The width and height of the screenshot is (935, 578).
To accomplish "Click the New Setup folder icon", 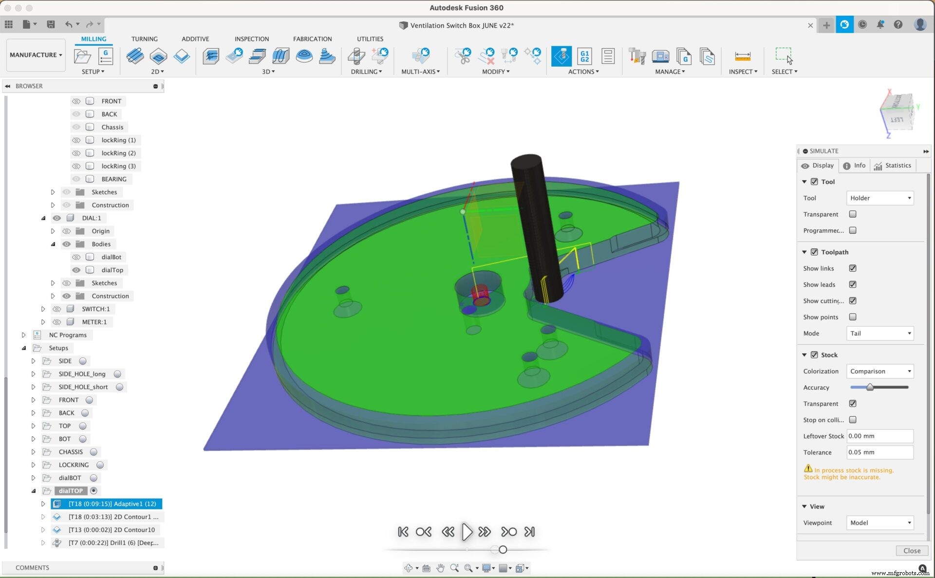I will point(82,56).
